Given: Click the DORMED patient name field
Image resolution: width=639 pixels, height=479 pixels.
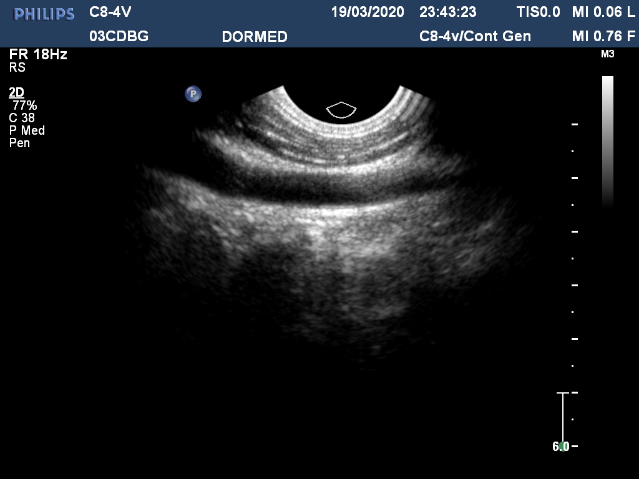Looking at the screenshot, I should tap(255, 37).
